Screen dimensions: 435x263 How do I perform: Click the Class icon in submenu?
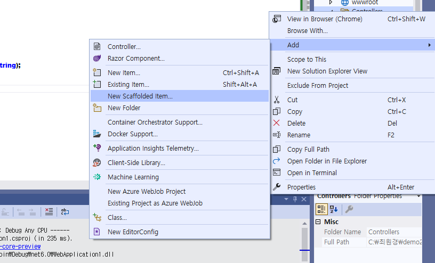coord(97,217)
